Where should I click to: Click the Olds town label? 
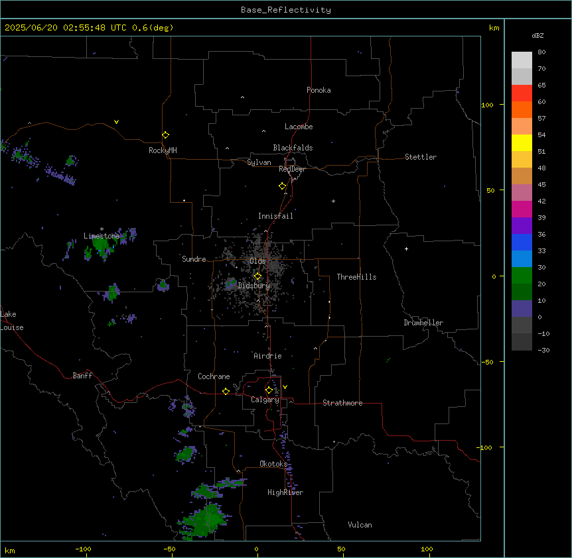point(257,261)
